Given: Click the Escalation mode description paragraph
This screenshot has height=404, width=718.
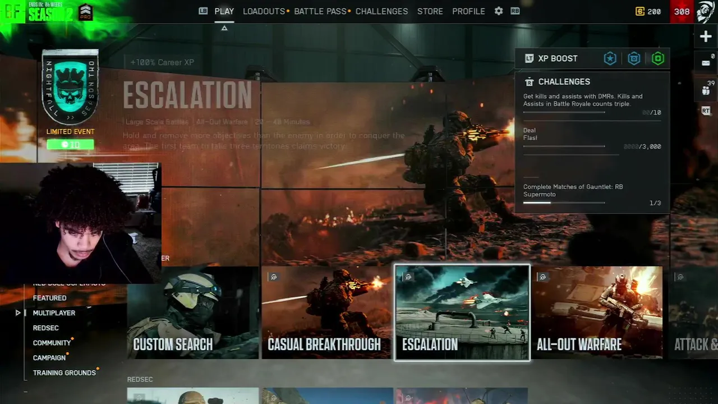Looking at the screenshot, I should tap(264, 141).
